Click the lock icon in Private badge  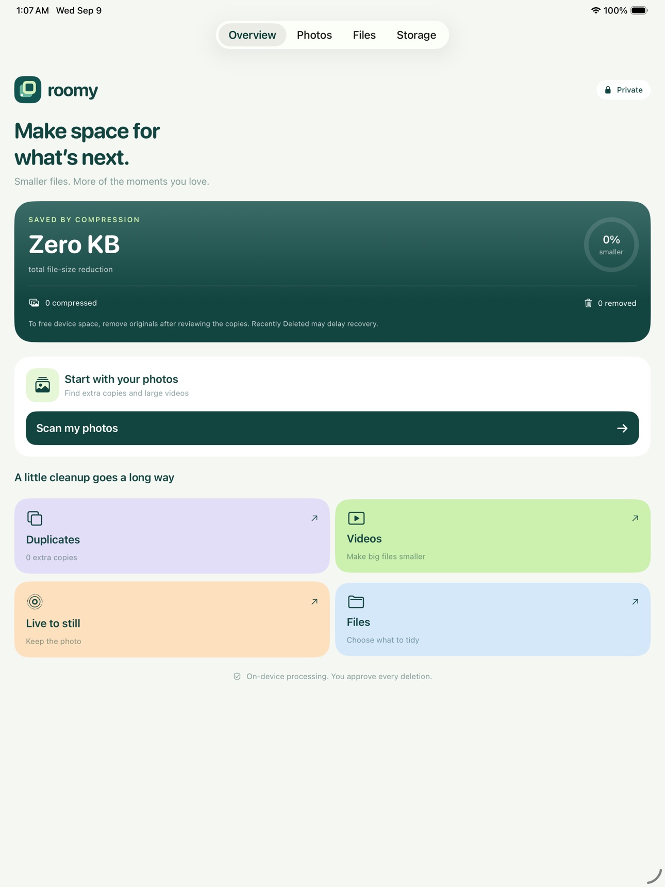click(608, 90)
